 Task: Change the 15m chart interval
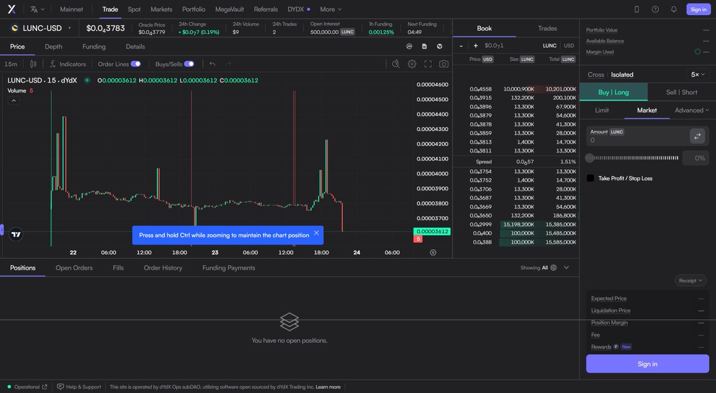[x=11, y=64]
